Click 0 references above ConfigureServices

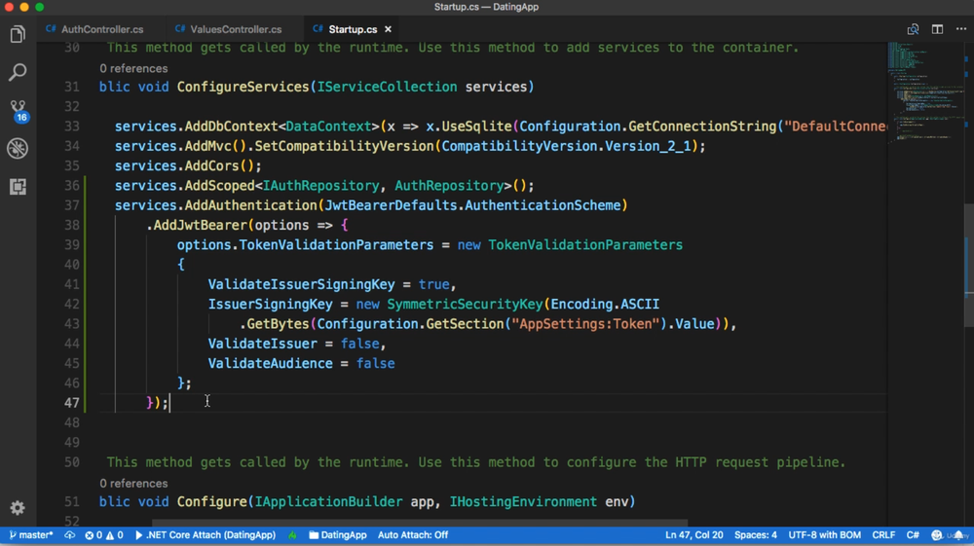tap(133, 68)
